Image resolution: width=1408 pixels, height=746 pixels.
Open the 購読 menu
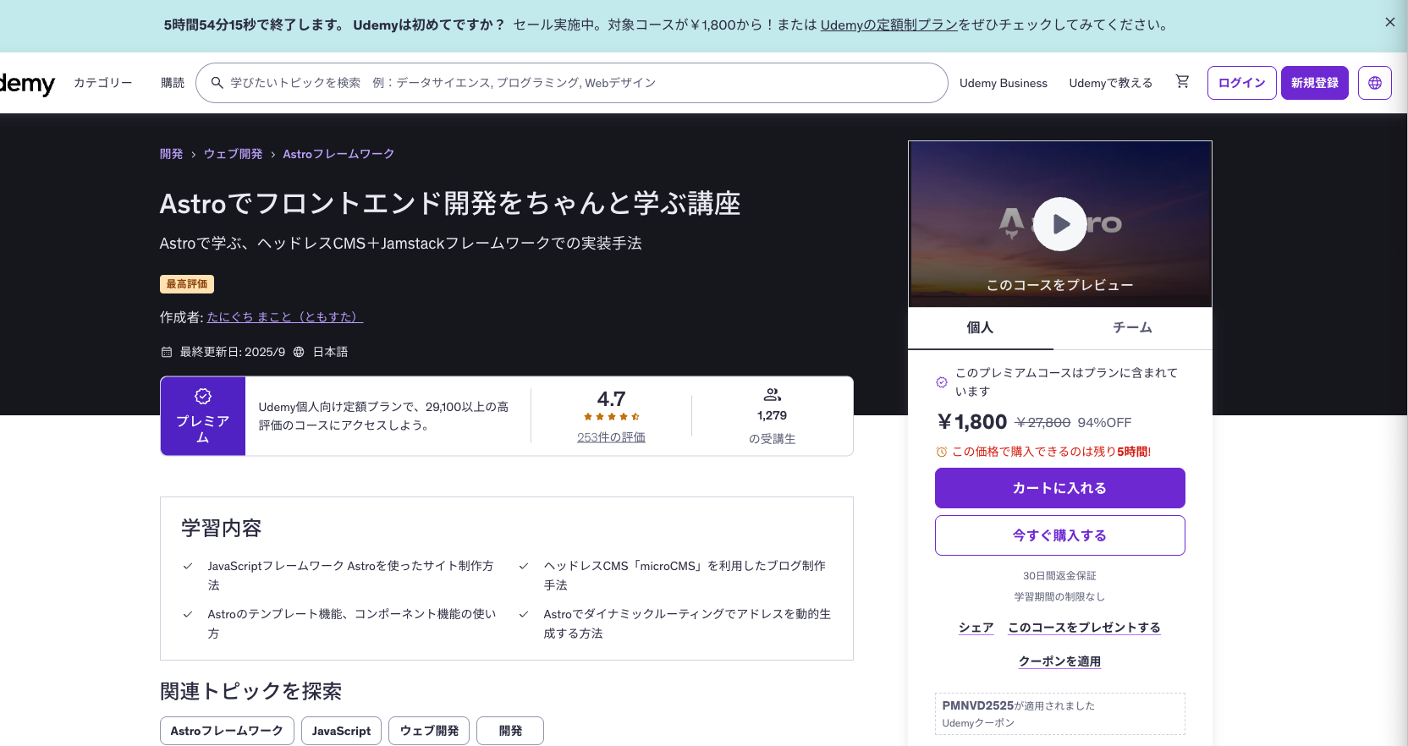click(x=173, y=83)
